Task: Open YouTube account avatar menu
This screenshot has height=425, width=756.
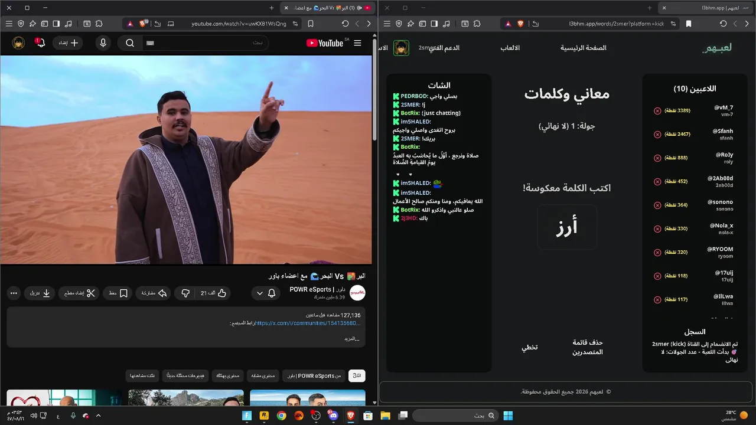Action: pyautogui.click(x=19, y=43)
